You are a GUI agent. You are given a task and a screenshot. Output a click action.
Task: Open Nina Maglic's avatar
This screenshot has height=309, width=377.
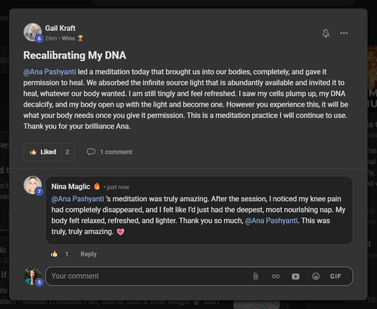[x=32, y=185]
